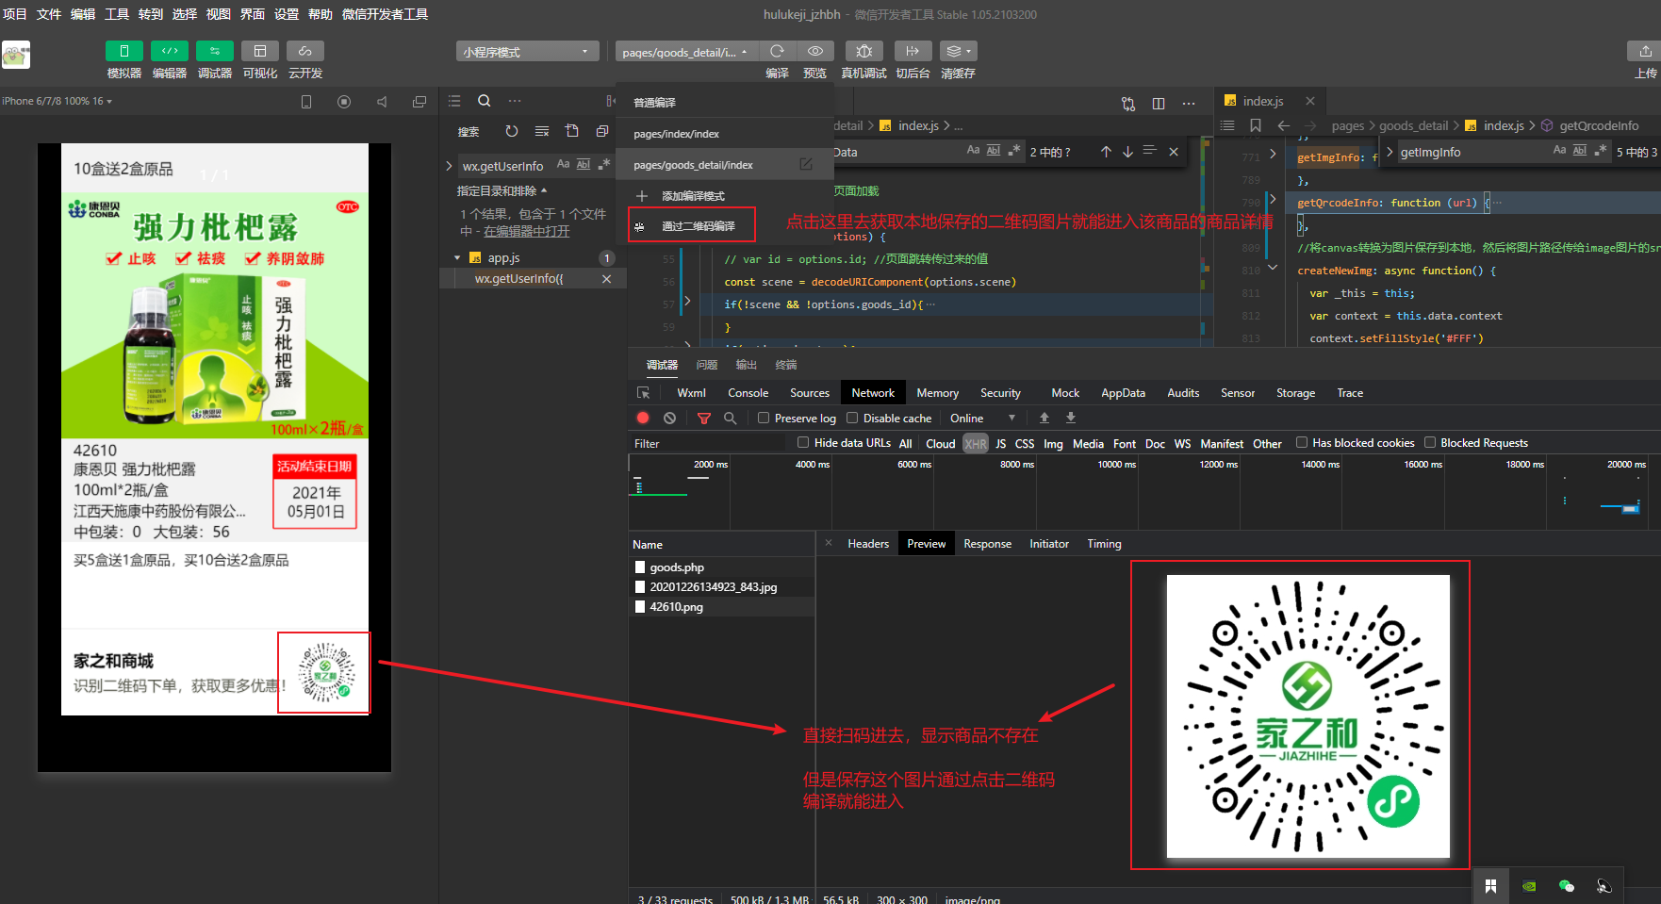The height and width of the screenshot is (904, 1661).
Task: Open the pages/goods_detail compile mode dropdown
Action: [684, 52]
